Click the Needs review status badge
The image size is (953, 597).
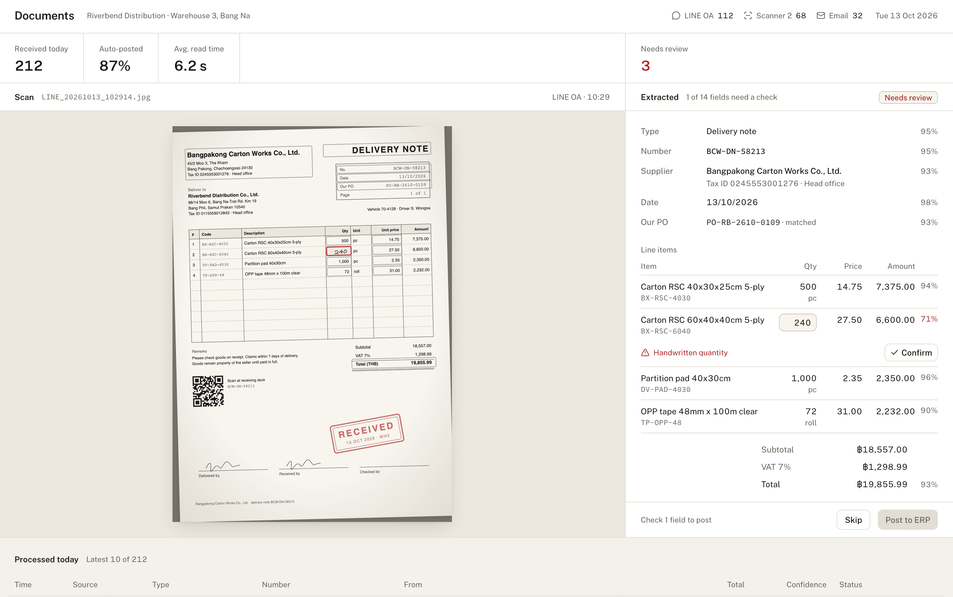pyautogui.click(x=908, y=98)
